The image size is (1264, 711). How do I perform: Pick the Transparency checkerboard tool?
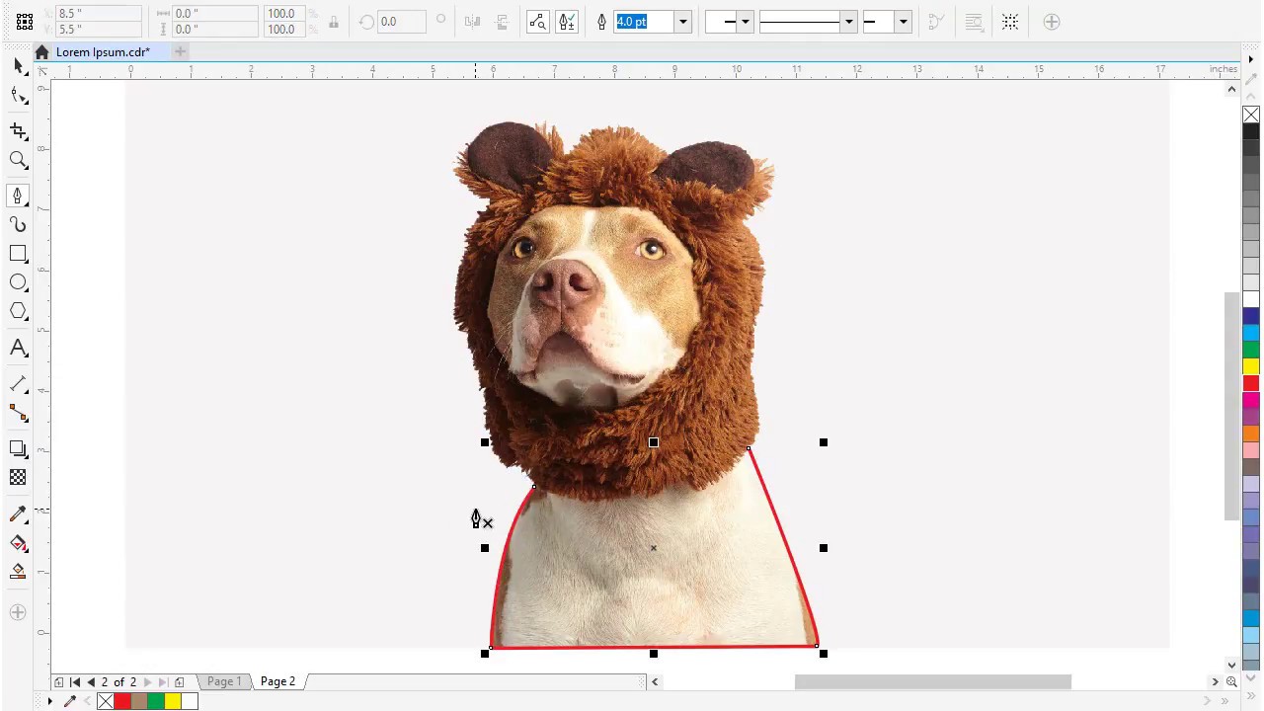click(x=18, y=477)
